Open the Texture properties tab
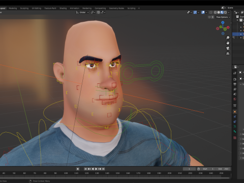 click(x=235, y=138)
